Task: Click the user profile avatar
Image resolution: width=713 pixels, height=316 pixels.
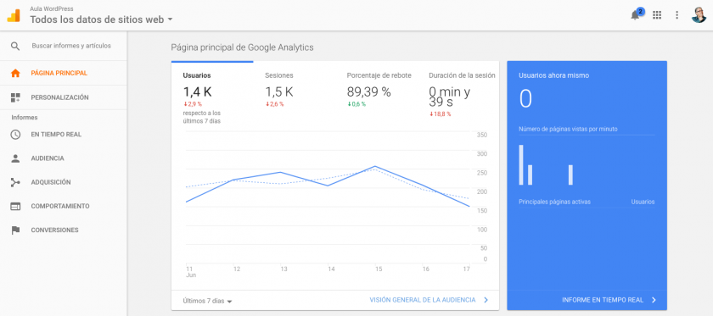Action: click(x=699, y=15)
